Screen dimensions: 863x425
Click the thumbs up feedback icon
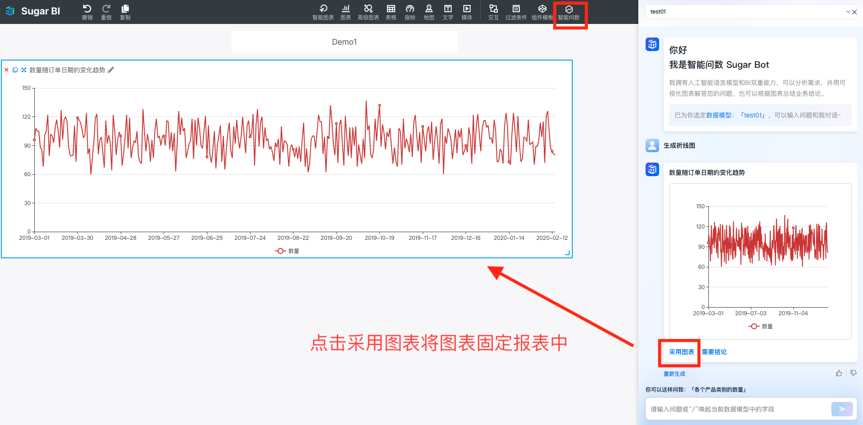tap(839, 373)
